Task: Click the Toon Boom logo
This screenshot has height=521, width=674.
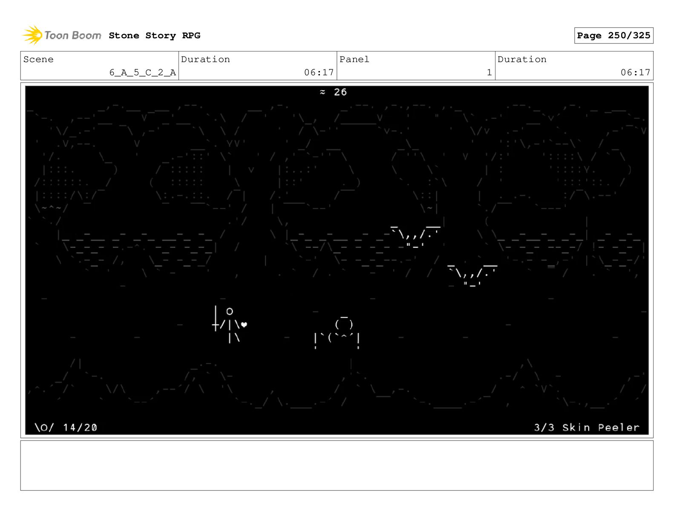Action: point(61,35)
